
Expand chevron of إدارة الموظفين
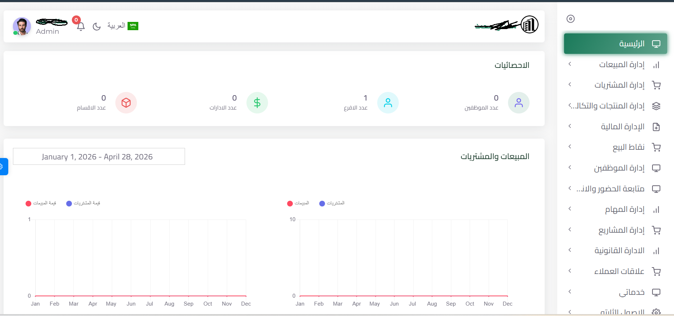tap(570, 167)
